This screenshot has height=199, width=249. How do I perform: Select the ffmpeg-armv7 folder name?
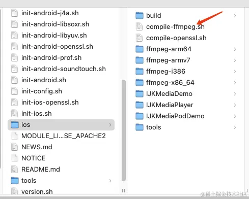[168, 60]
